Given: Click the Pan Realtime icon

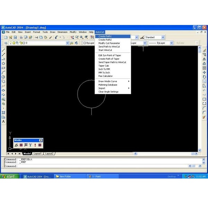Looking at the screenshot, I should pyautogui.click(x=72, y=37).
